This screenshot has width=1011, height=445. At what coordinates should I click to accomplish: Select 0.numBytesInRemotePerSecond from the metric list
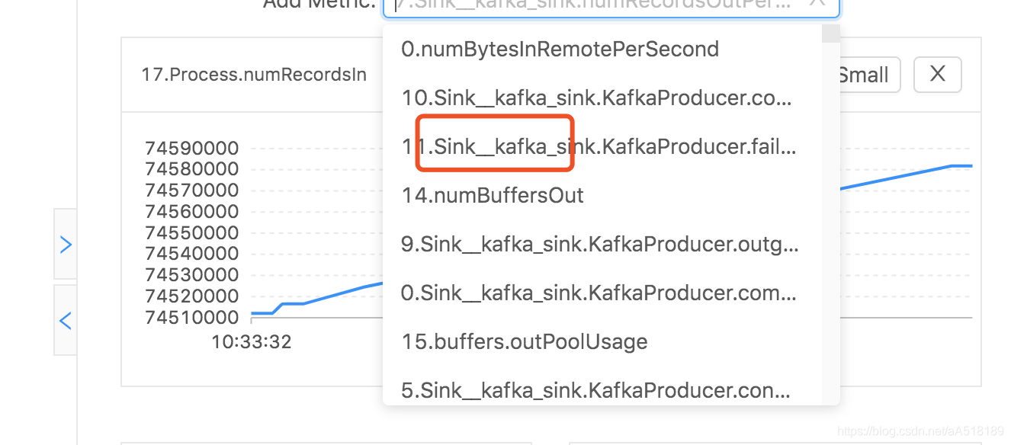pyautogui.click(x=560, y=50)
